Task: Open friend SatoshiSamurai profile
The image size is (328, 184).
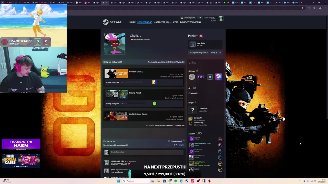Action: (199, 156)
